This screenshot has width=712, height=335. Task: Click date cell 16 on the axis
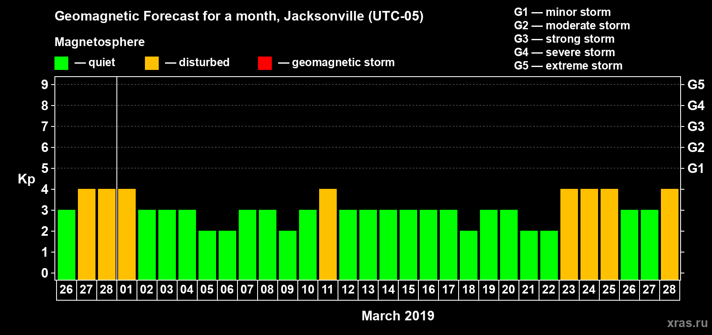pyautogui.click(x=428, y=290)
